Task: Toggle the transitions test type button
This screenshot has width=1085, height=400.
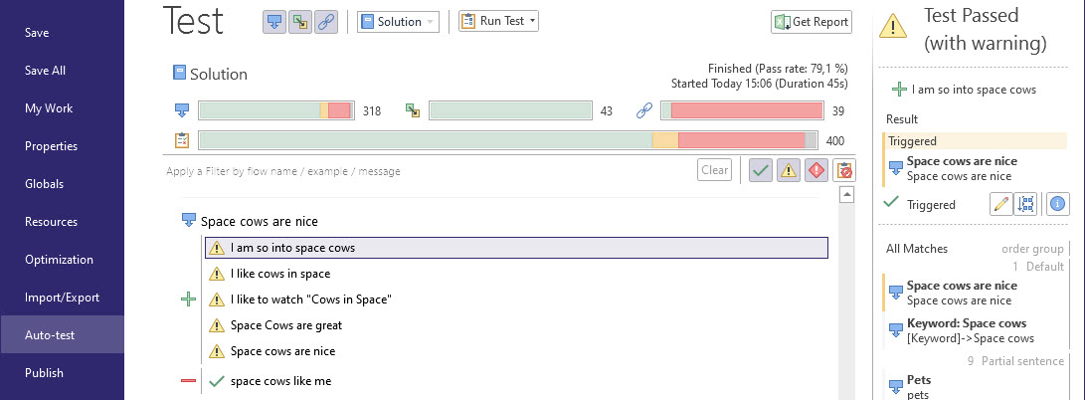Action: (x=300, y=22)
